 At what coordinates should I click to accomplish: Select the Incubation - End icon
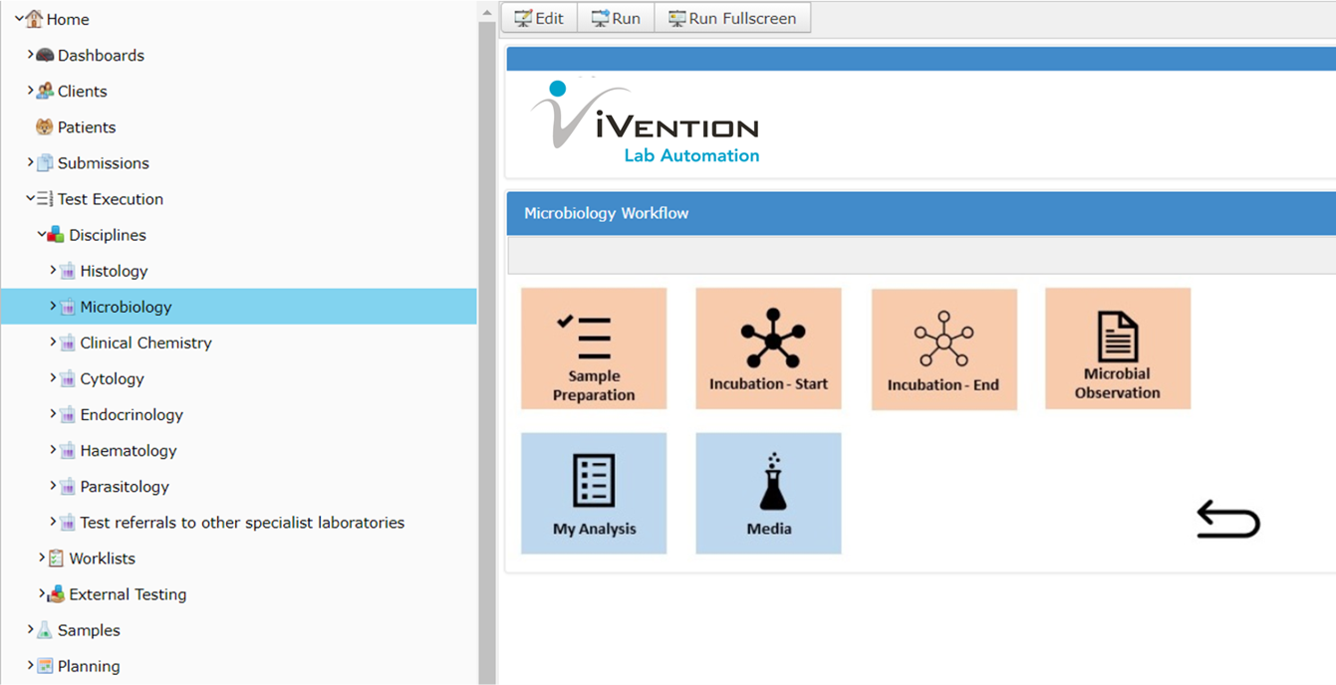click(x=942, y=347)
